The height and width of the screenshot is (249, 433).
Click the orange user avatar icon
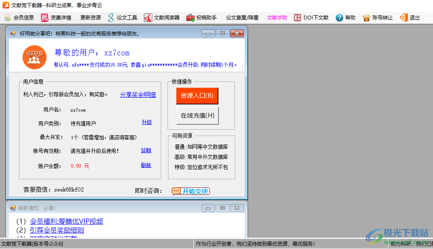[x=35, y=57]
